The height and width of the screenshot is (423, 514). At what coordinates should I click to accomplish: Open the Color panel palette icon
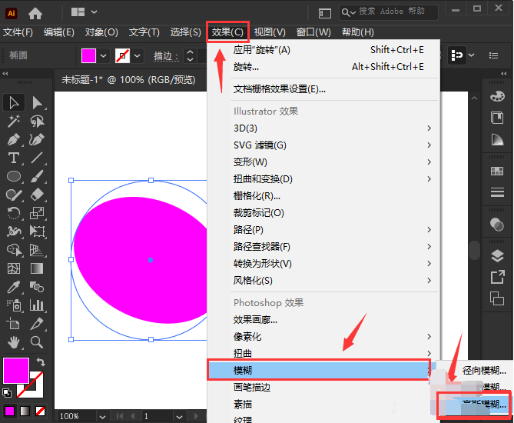(x=497, y=96)
